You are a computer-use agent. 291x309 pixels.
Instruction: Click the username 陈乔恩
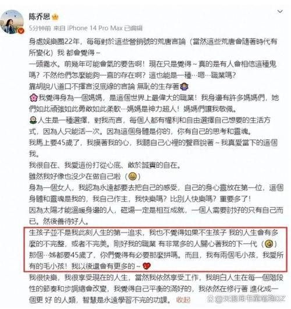pos(40,16)
